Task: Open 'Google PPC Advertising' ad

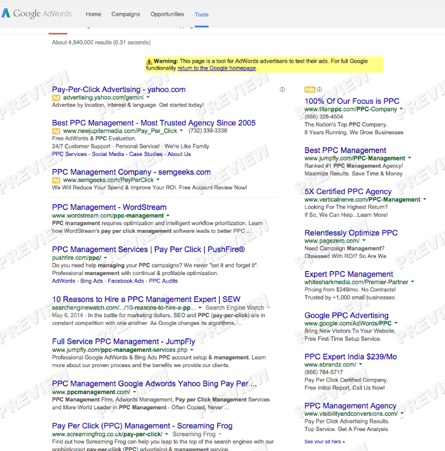Action: coord(346,316)
